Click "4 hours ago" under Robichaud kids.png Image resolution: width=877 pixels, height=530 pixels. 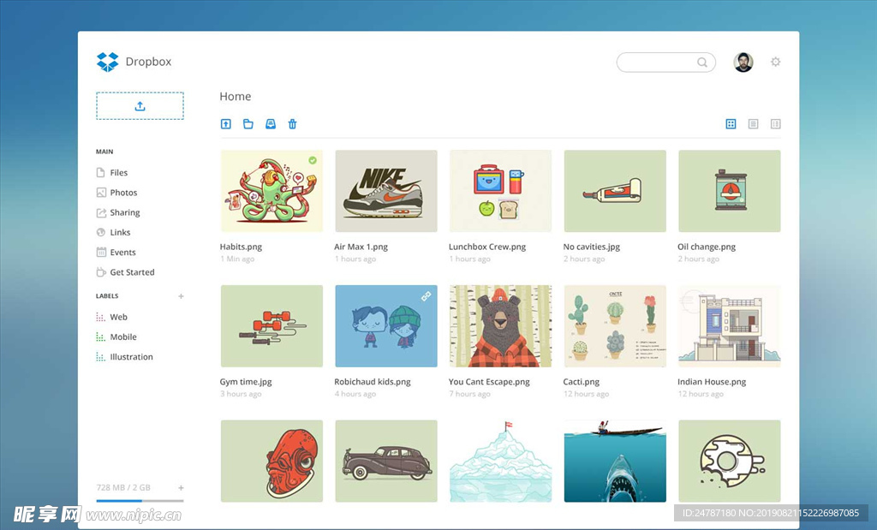pos(355,394)
